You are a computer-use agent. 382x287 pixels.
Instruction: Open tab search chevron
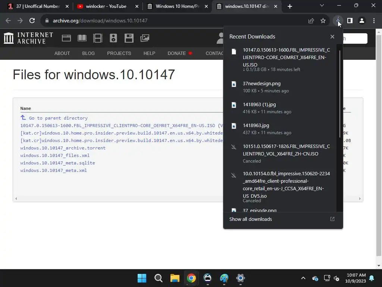[x=322, y=5]
